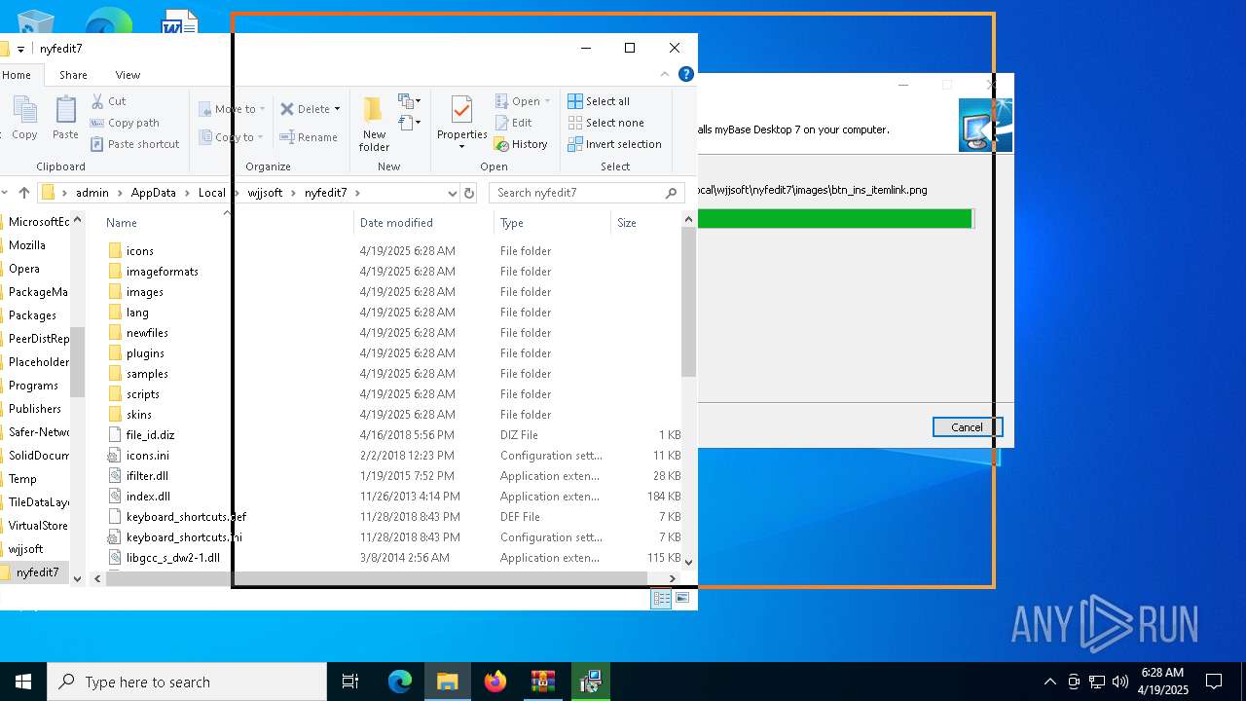Open address bar history dropdown
Viewport: 1246px width, 701px height.
[452, 193]
